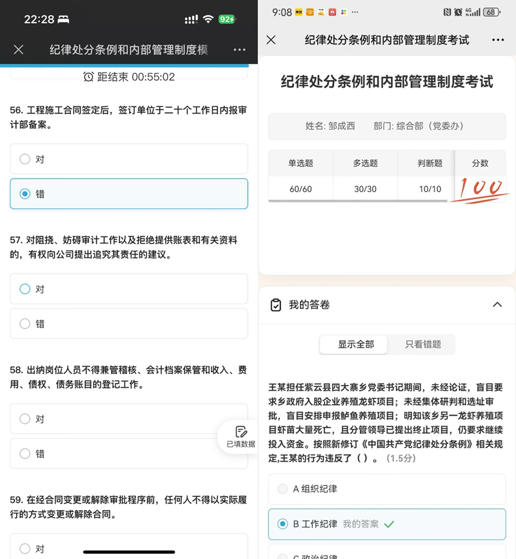516x559 pixels.
Task: Select 对 for question 57
Action: (129, 289)
